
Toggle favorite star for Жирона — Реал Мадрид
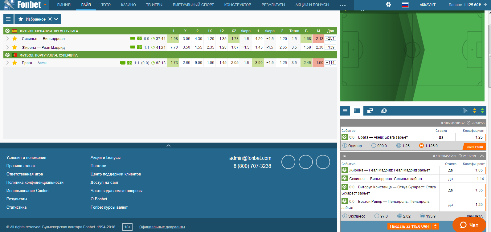click(14, 47)
